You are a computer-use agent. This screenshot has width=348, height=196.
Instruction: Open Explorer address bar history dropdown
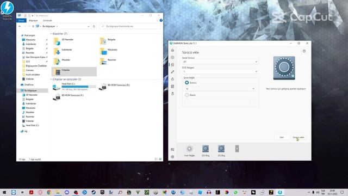point(89,26)
